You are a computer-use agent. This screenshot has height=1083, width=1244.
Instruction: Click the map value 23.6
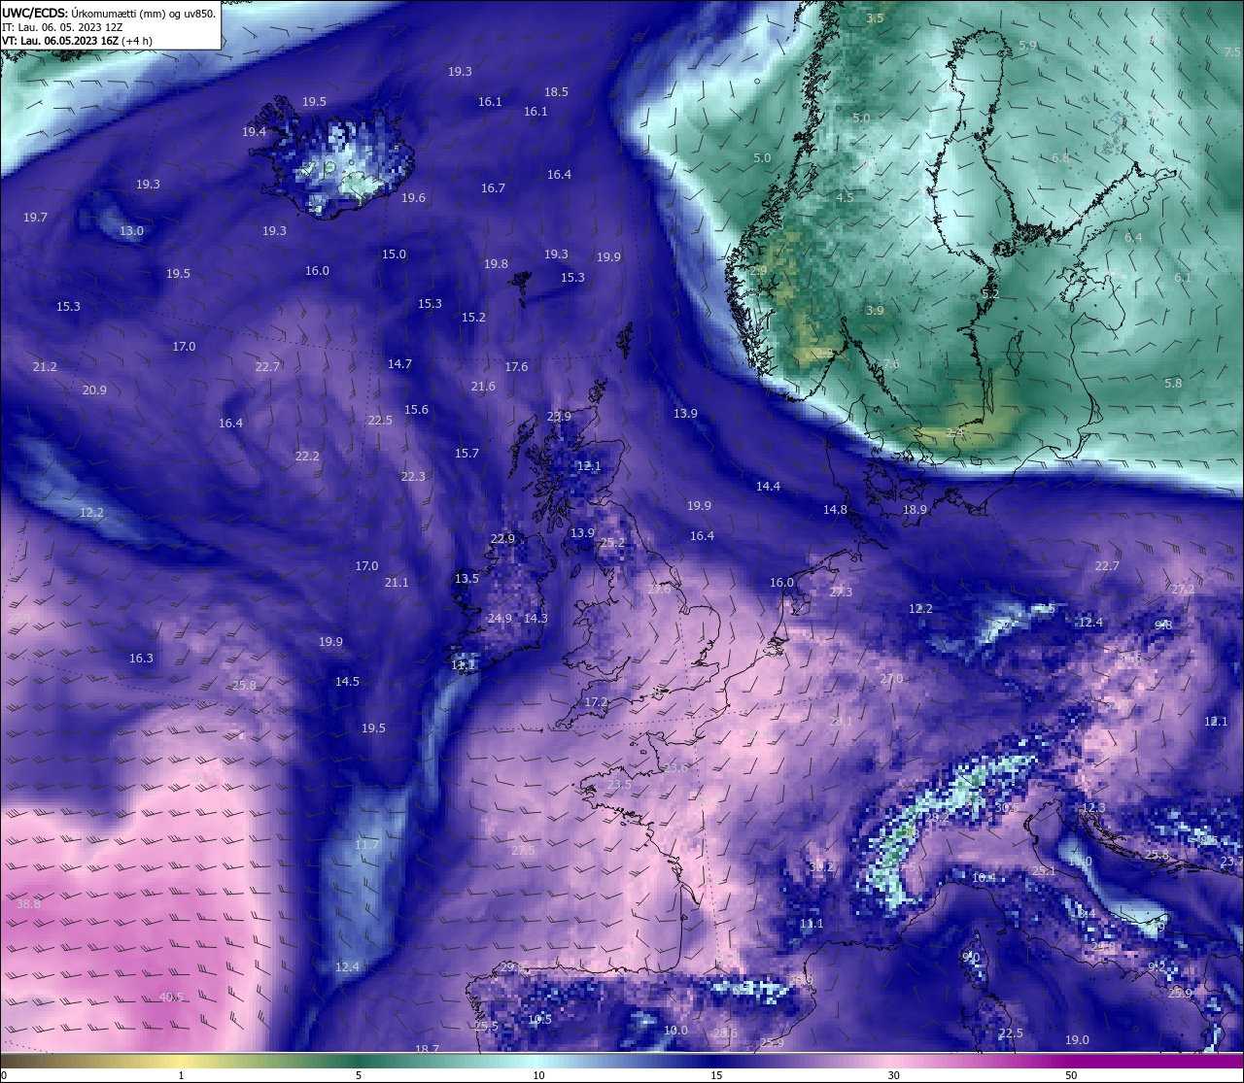[675, 768]
